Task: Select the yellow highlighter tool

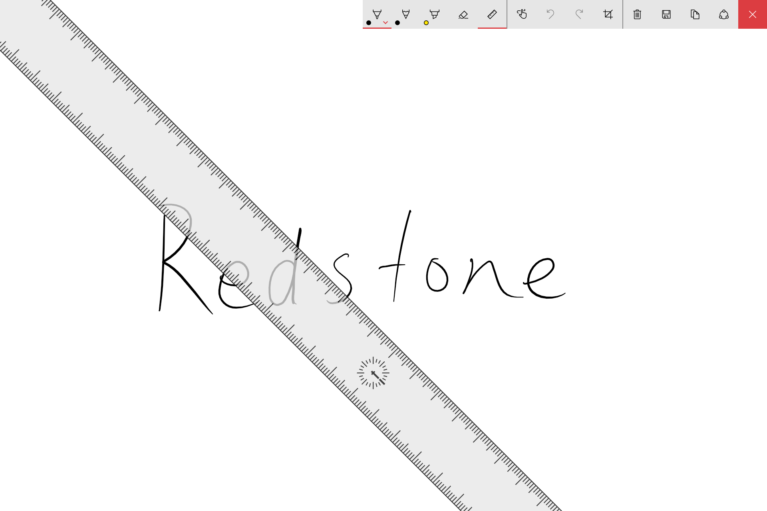Action: pos(434,14)
